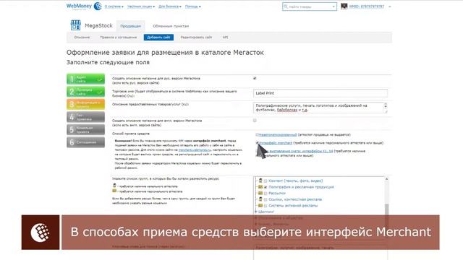Check Ссылки, контекстная реклама checkbox
This screenshot has height=260, width=463.
266,199
